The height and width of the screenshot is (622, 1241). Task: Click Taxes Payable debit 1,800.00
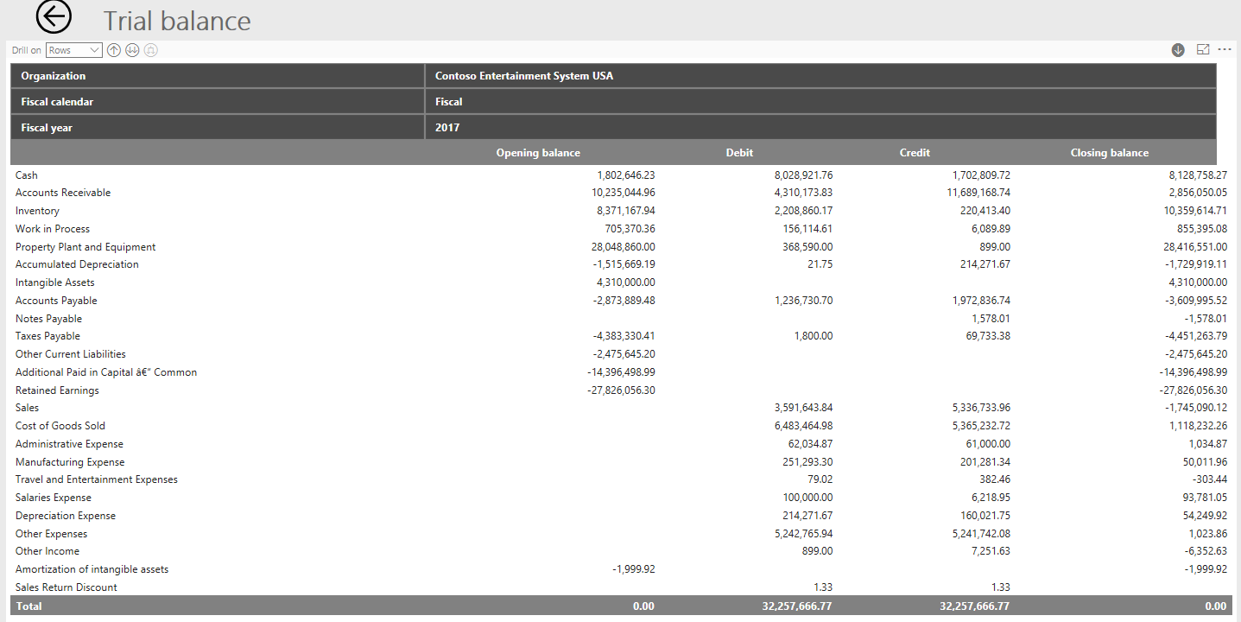[x=814, y=336]
